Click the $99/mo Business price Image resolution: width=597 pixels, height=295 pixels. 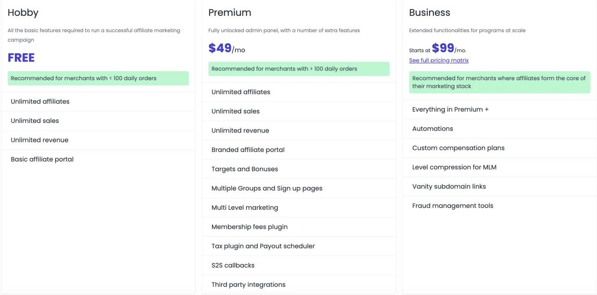coord(449,48)
